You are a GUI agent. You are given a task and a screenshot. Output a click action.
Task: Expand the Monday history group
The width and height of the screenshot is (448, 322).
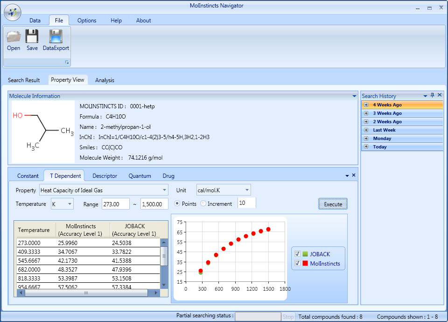(x=366, y=138)
